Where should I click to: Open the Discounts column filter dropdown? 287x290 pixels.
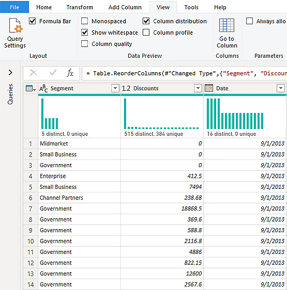pyautogui.click(x=198, y=88)
